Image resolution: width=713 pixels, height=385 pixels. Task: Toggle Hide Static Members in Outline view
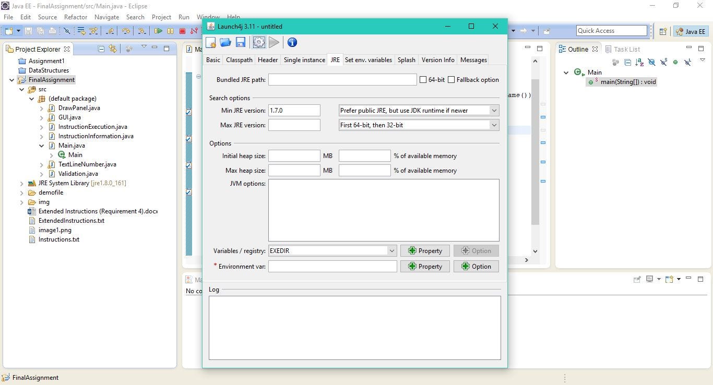click(663, 62)
